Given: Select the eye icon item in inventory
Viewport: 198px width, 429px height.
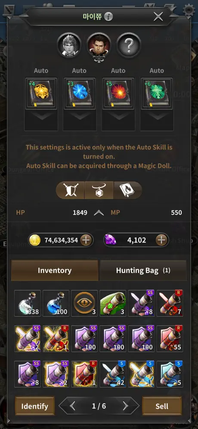Looking at the screenshot, I should click(84, 303).
